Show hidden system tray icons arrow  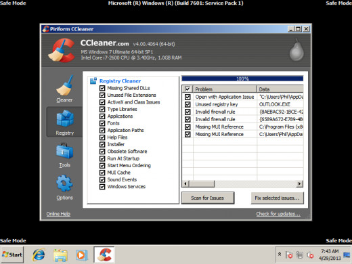(280, 254)
